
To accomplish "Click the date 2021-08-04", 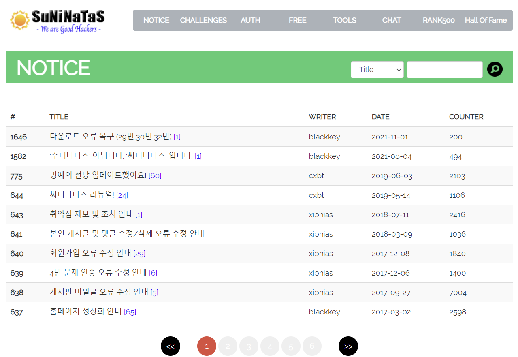I will click(x=391, y=156).
